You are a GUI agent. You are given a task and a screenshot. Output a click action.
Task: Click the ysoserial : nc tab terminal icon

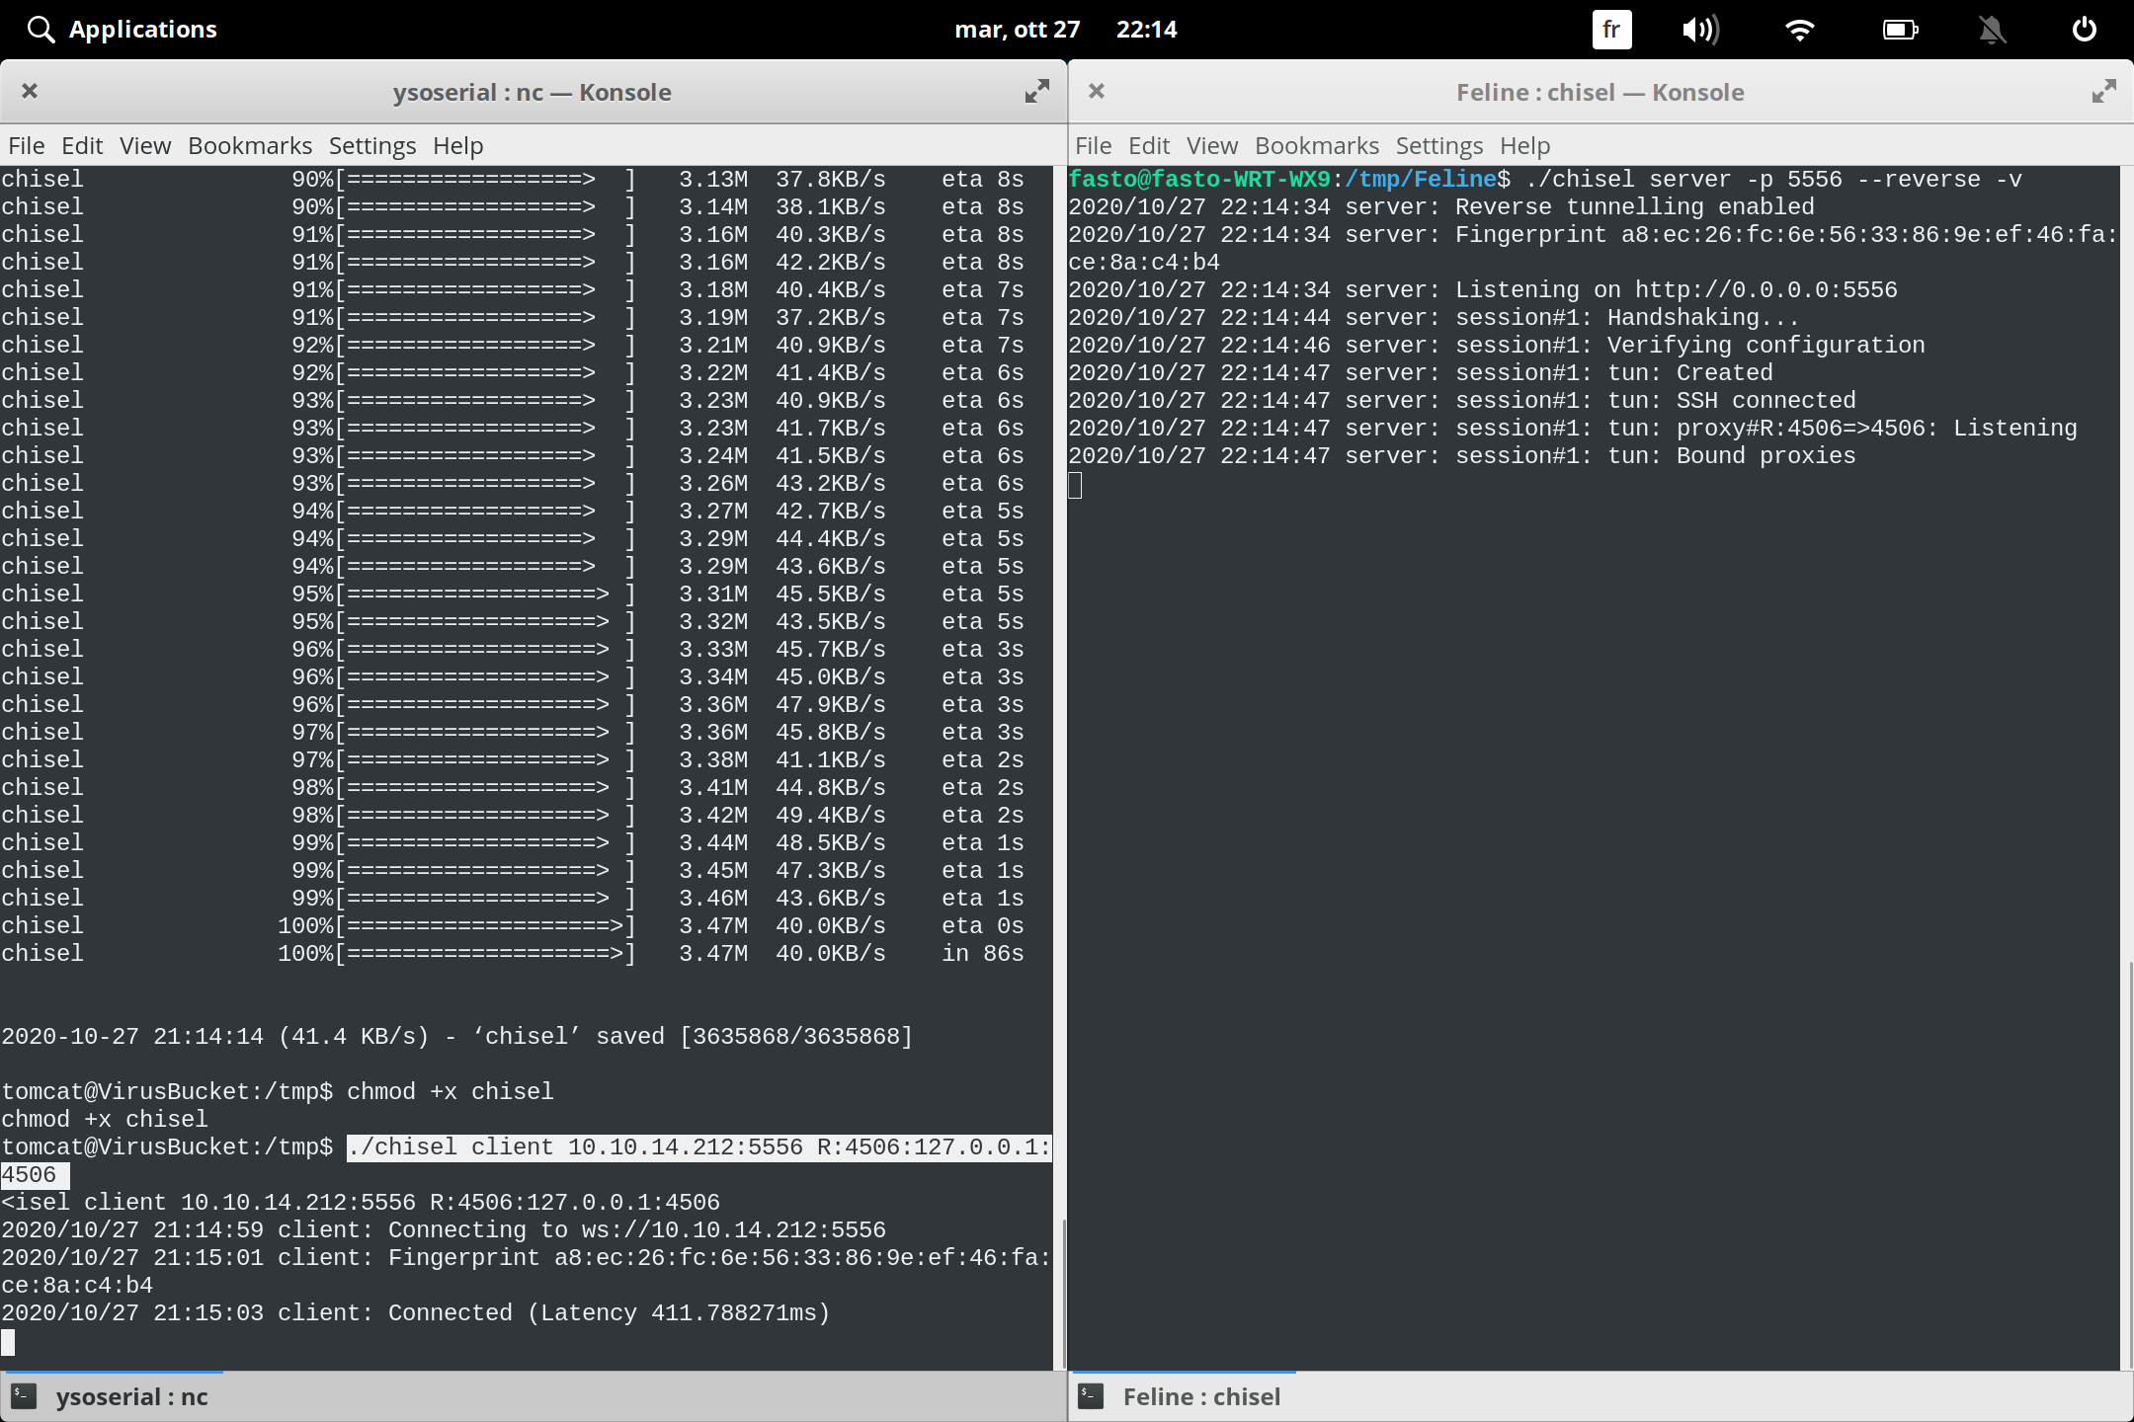click(22, 1396)
